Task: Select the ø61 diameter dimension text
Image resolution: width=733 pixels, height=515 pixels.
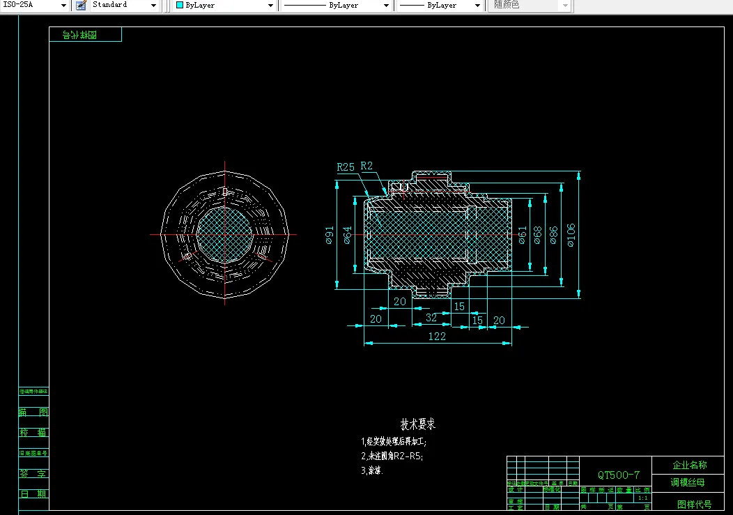Action: point(523,235)
